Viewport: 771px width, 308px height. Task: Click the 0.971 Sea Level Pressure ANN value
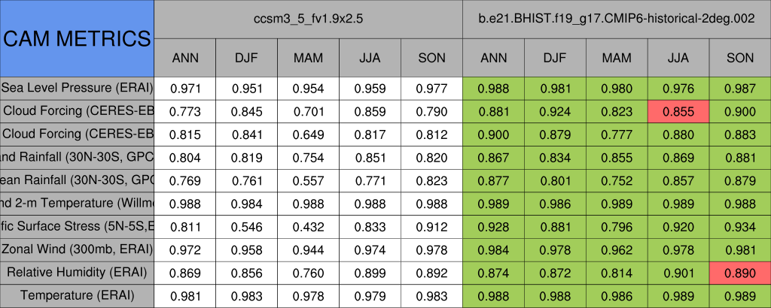[185, 88]
